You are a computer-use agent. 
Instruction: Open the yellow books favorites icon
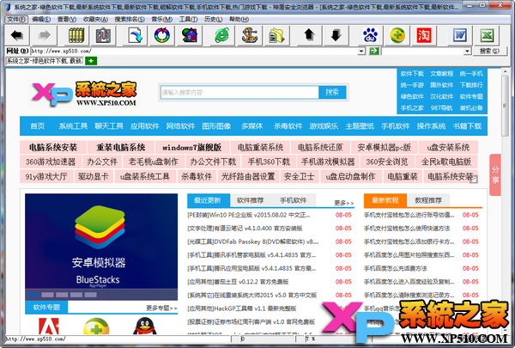pyautogui.click(x=76, y=35)
